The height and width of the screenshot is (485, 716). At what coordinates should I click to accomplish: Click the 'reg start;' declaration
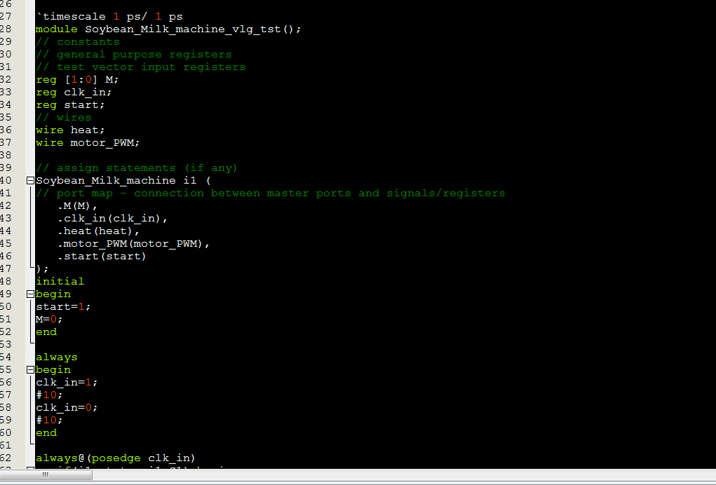70,105
